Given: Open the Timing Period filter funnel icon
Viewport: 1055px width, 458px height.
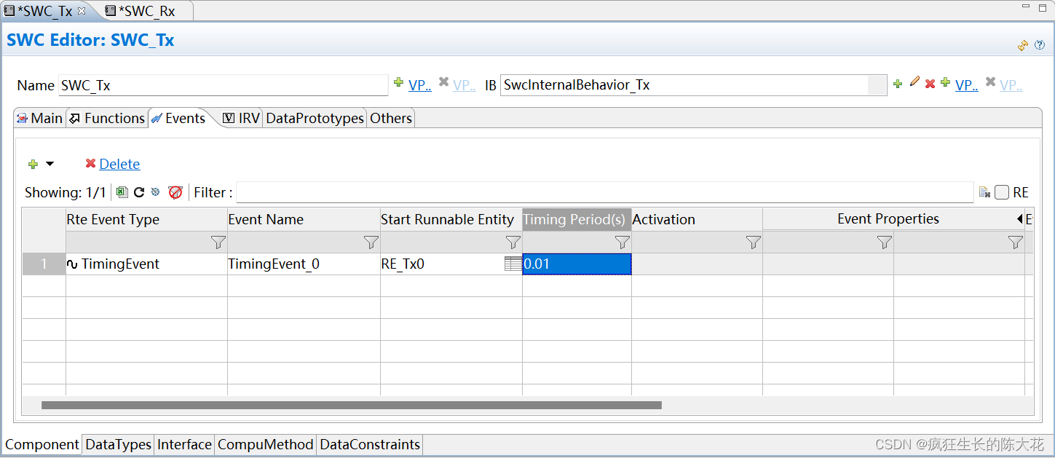Looking at the screenshot, I should [x=623, y=242].
